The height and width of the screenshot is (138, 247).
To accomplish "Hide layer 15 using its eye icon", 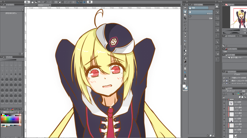I will [224, 131].
